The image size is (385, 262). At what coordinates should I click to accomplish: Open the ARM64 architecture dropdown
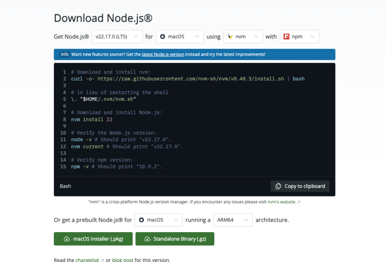(233, 220)
